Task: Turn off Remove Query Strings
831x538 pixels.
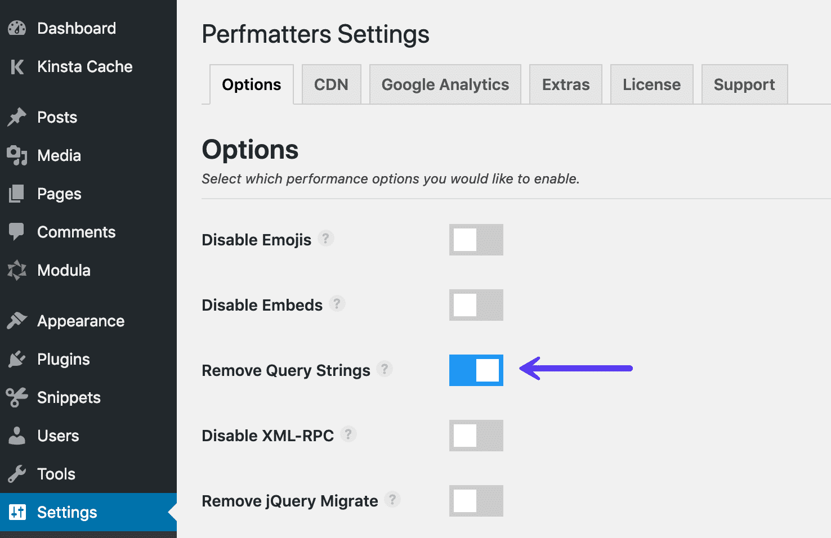Action: [476, 370]
